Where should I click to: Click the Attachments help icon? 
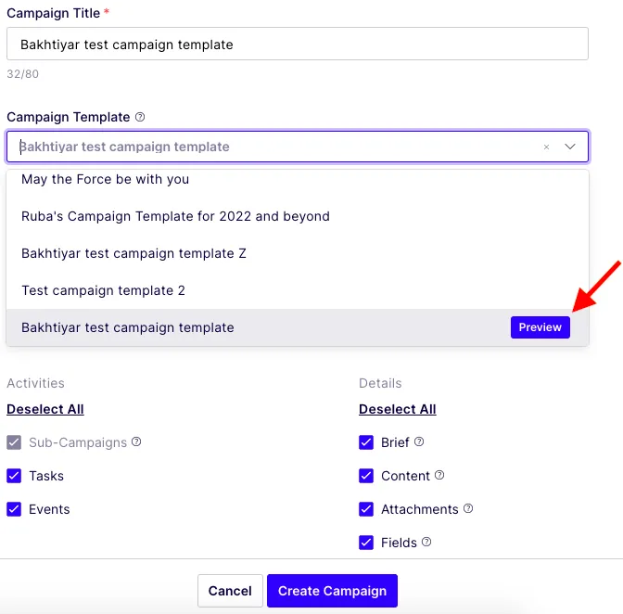coord(468,508)
